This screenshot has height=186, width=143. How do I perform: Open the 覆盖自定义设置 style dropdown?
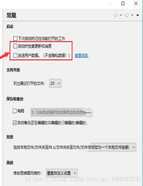tap(62, 173)
